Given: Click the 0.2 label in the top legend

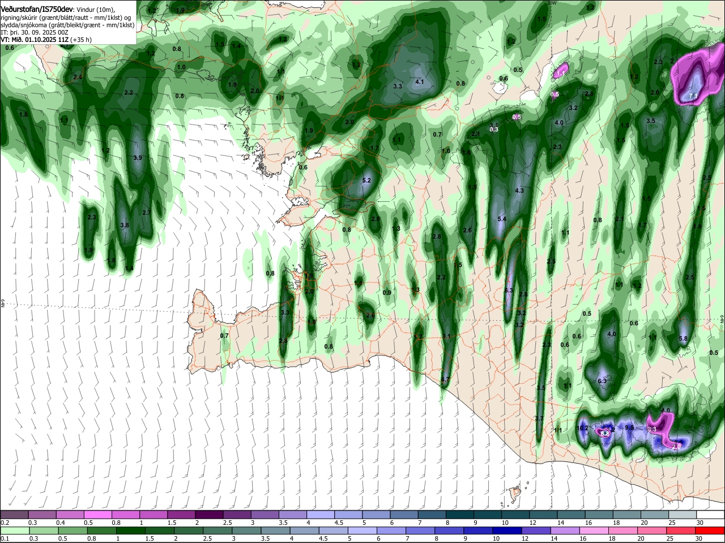Looking at the screenshot, I should pyautogui.click(x=5, y=522).
